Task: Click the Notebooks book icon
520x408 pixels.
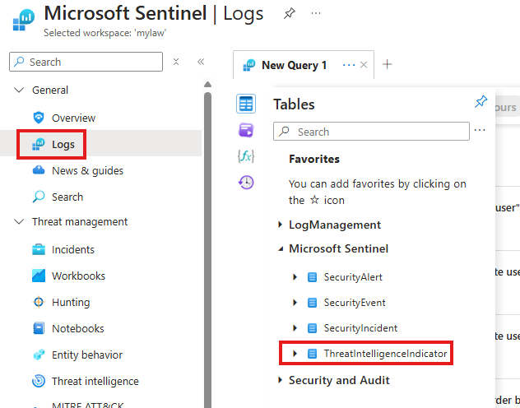Action: point(39,328)
